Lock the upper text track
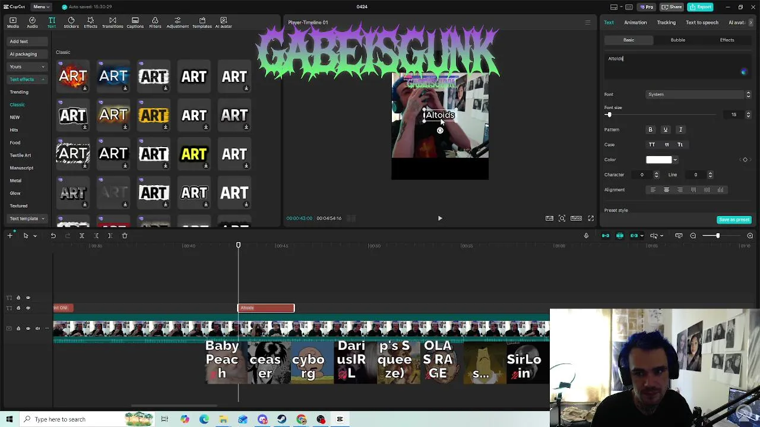760x427 pixels. point(18,298)
